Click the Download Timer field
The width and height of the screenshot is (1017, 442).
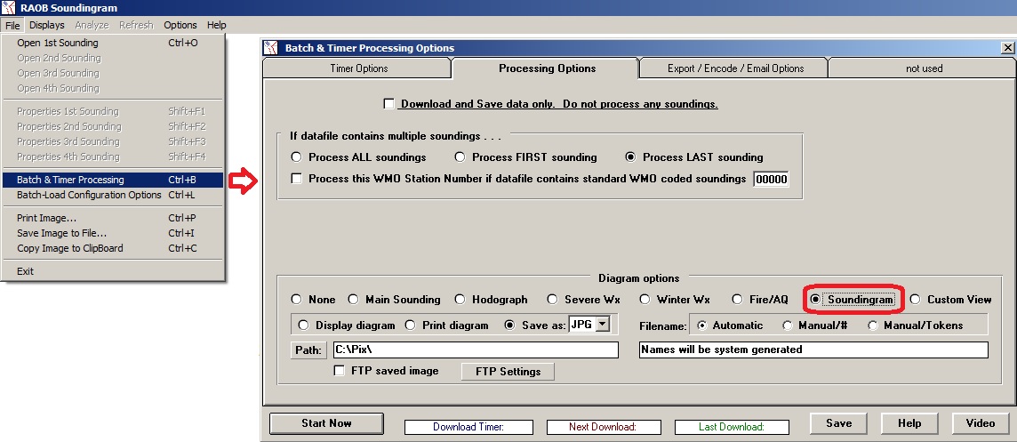pos(468,427)
